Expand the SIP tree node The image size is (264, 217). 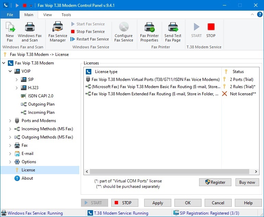pos(17,80)
